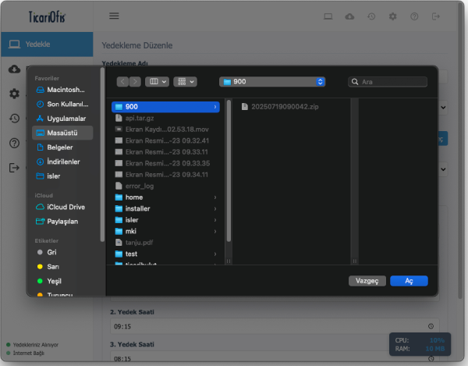Go back with the dialog's back arrow
Screen dimensions: 468x366
[122, 81]
